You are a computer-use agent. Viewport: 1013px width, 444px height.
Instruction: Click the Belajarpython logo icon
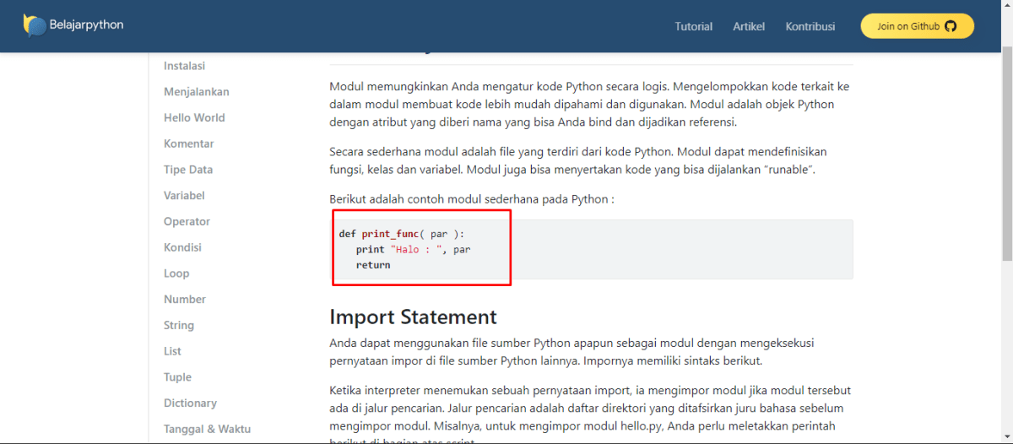(x=35, y=25)
